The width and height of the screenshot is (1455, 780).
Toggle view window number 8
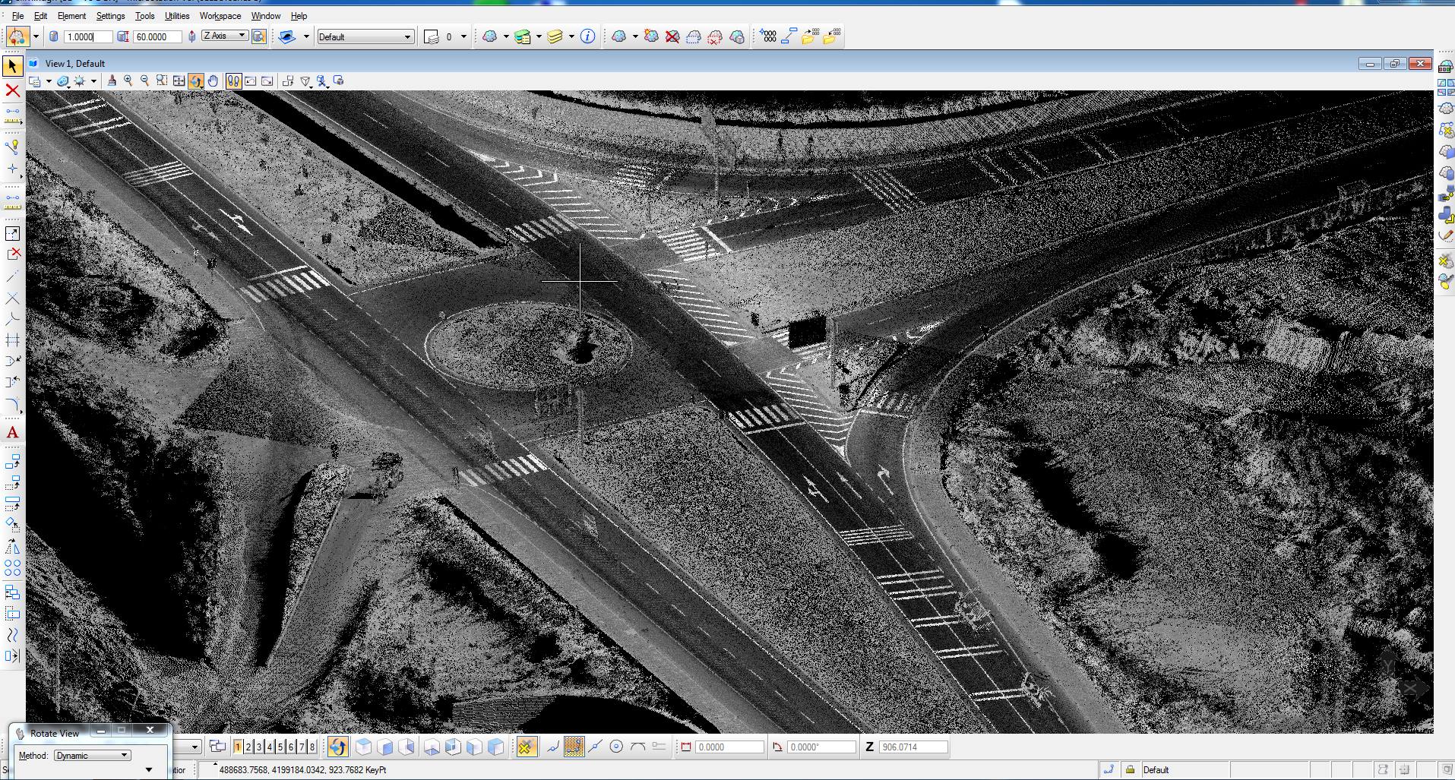[x=312, y=747]
